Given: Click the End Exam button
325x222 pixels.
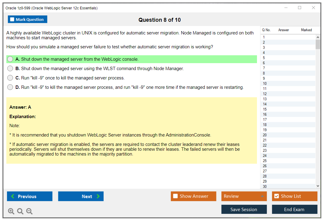Looking at the screenshot, I should tap(294, 209).
